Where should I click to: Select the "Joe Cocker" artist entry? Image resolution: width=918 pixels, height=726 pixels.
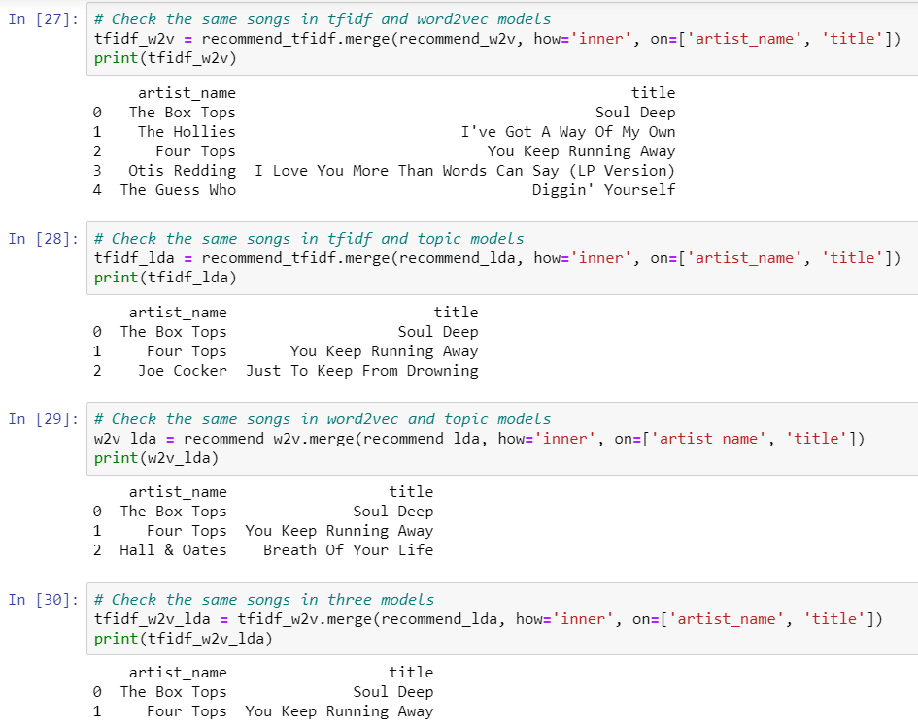182,371
